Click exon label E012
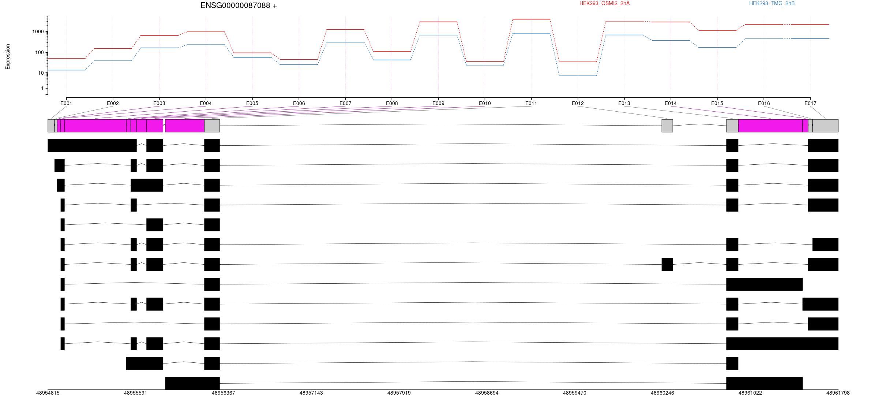 578,103
